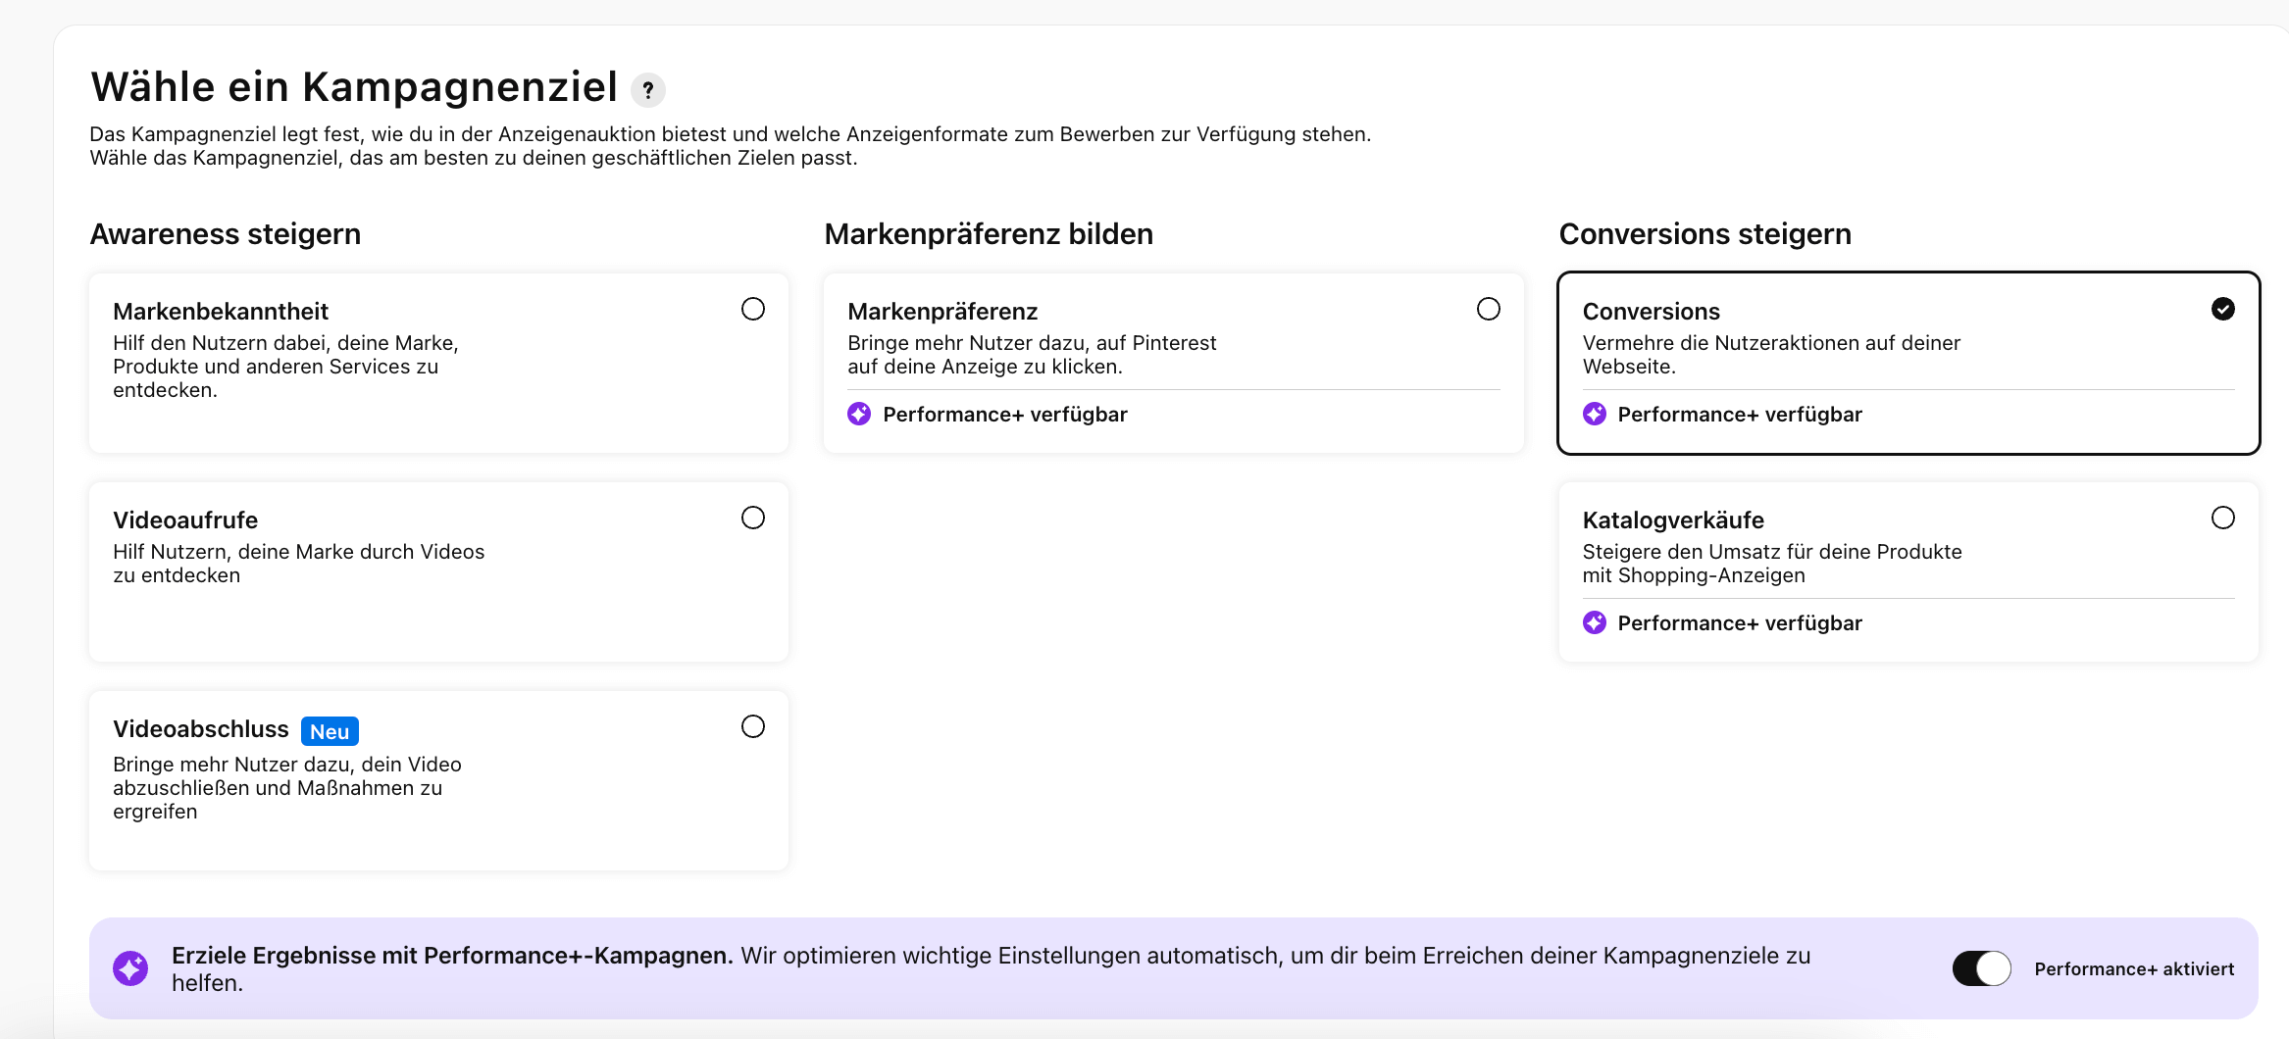The height and width of the screenshot is (1039, 2289).
Task: Click 'Awareness steigern' section heading
Action: tap(226, 234)
